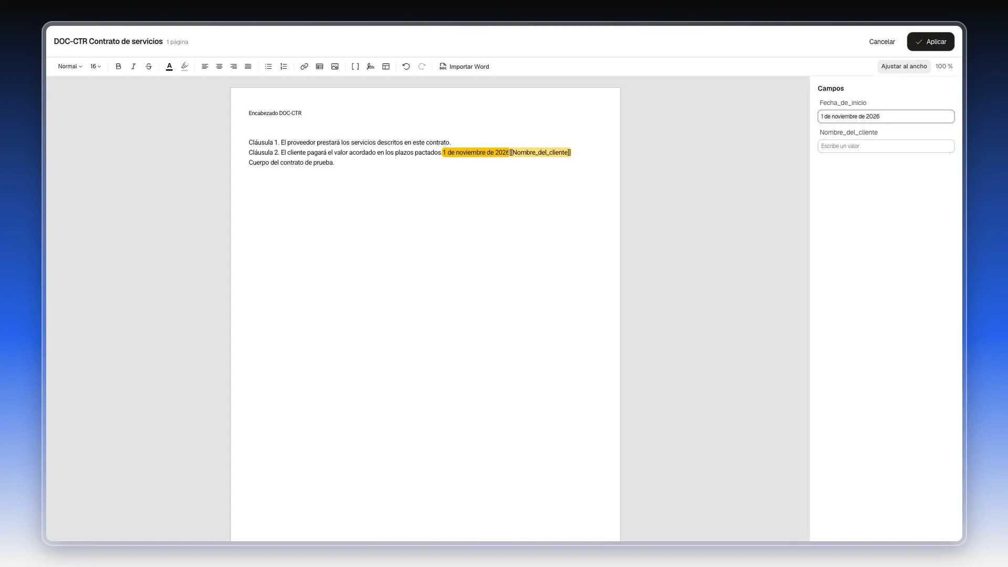This screenshot has width=1008, height=567.
Task: Start a numbered list
Action: point(283,67)
